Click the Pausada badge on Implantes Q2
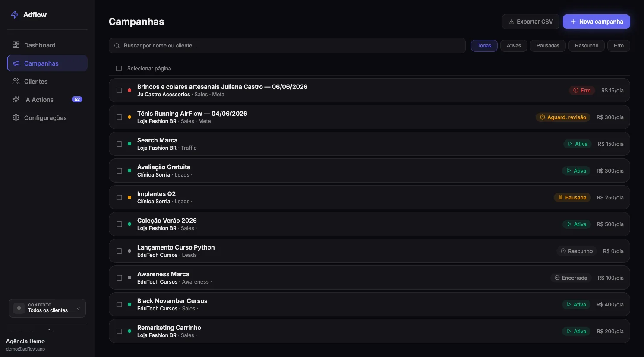Image resolution: width=644 pixels, height=357 pixels. point(572,197)
